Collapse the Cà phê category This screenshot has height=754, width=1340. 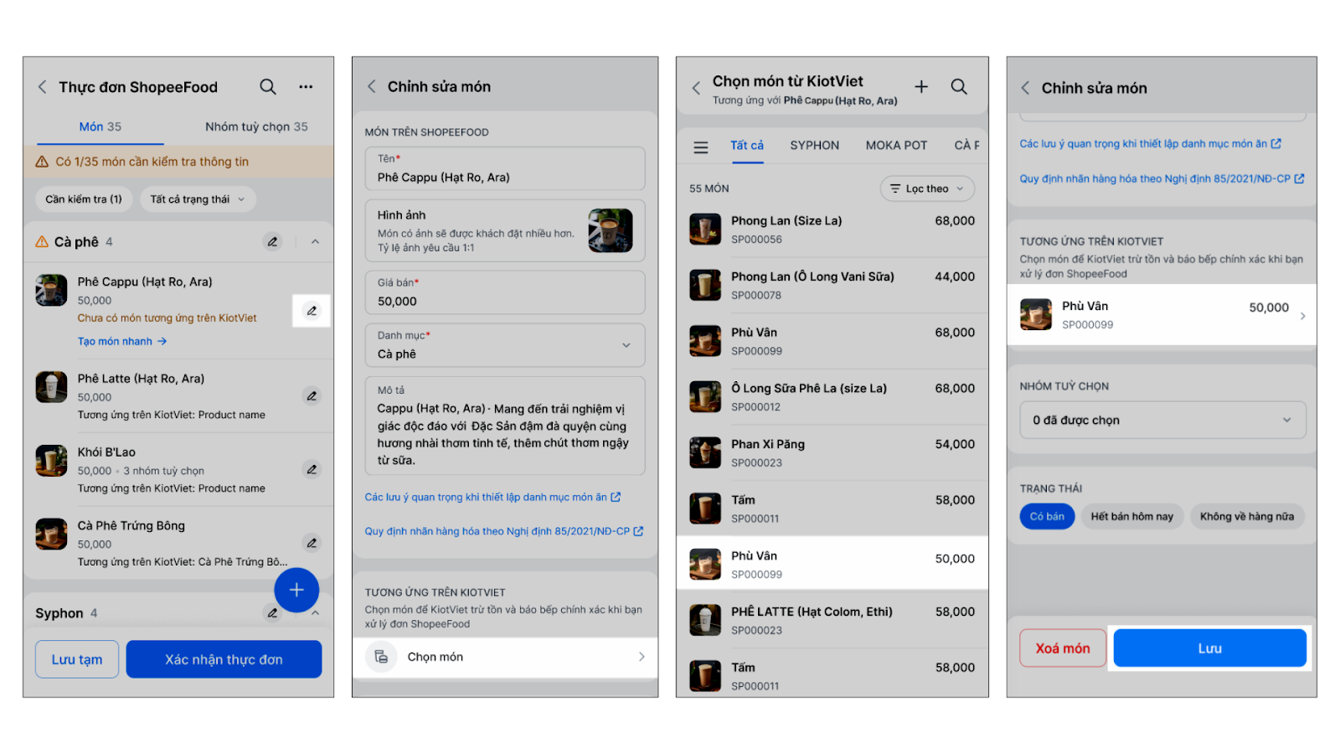pyautogui.click(x=315, y=242)
